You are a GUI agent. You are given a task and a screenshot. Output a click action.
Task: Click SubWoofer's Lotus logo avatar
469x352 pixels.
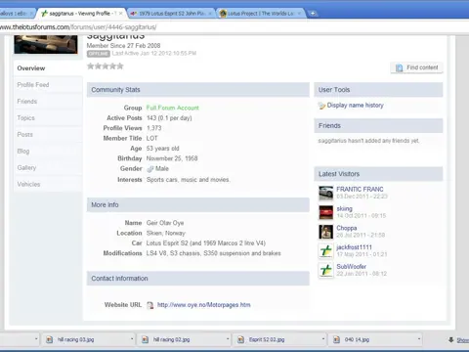pos(325,270)
